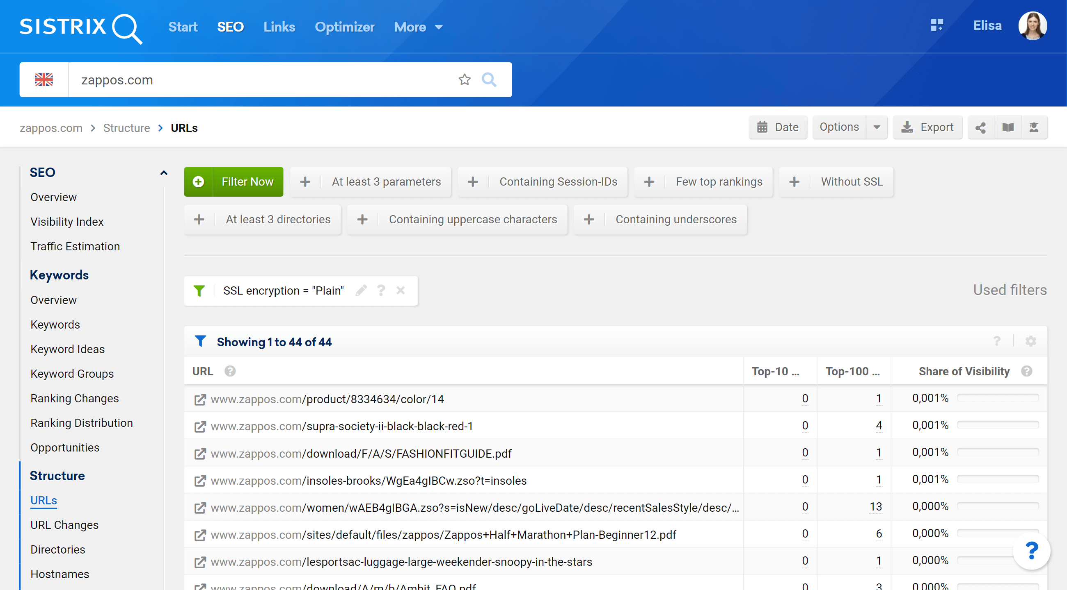The height and width of the screenshot is (590, 1067).
Task: Open Keyword Groups in the sidebar
Action: (72, 374)
